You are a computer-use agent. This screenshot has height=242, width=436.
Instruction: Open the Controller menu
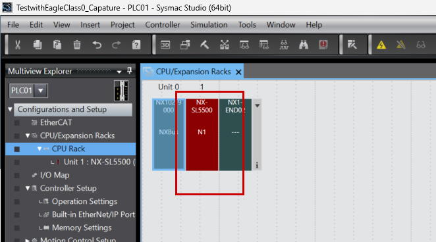pos(163,25)
